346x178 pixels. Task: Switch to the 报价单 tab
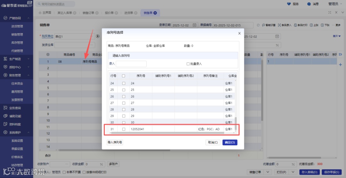pyautogui.click(x=109, y=13)
